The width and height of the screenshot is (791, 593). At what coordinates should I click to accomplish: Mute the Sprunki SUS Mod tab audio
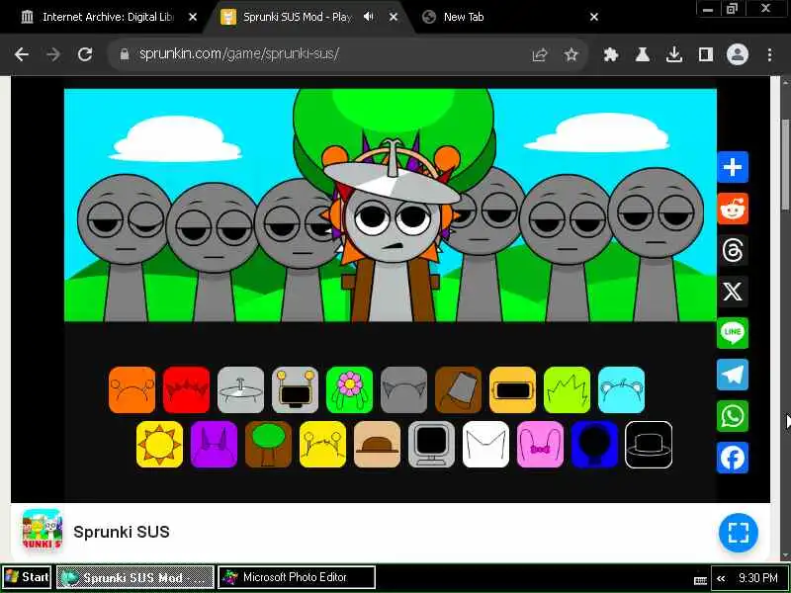pos(369,17)
